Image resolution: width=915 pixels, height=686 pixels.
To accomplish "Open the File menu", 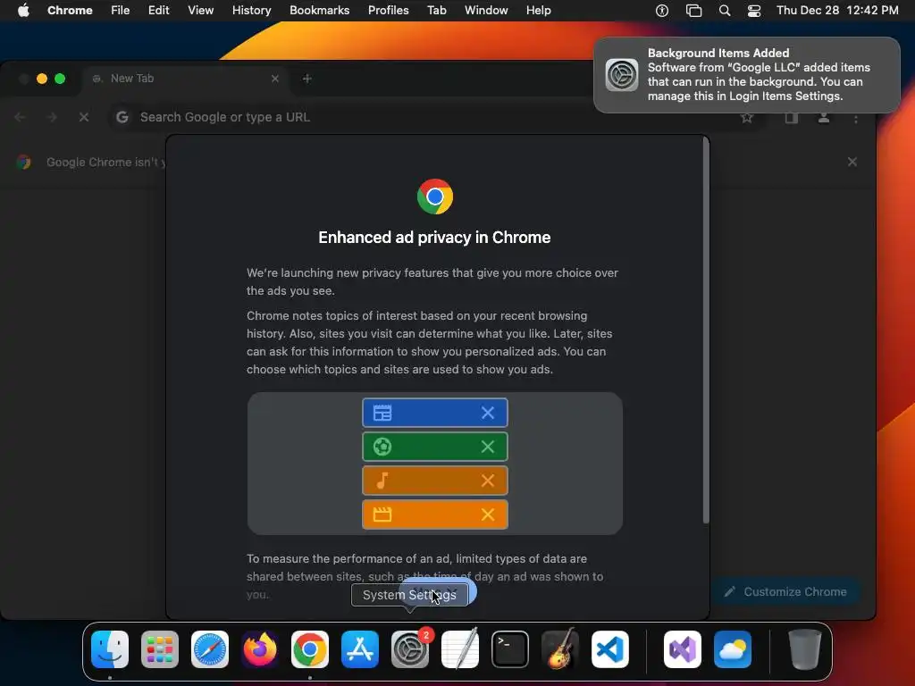I will coord(121,11).
